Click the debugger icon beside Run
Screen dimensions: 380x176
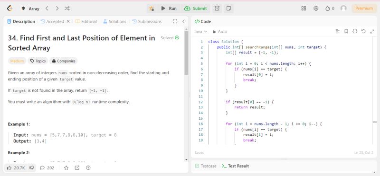152,9
